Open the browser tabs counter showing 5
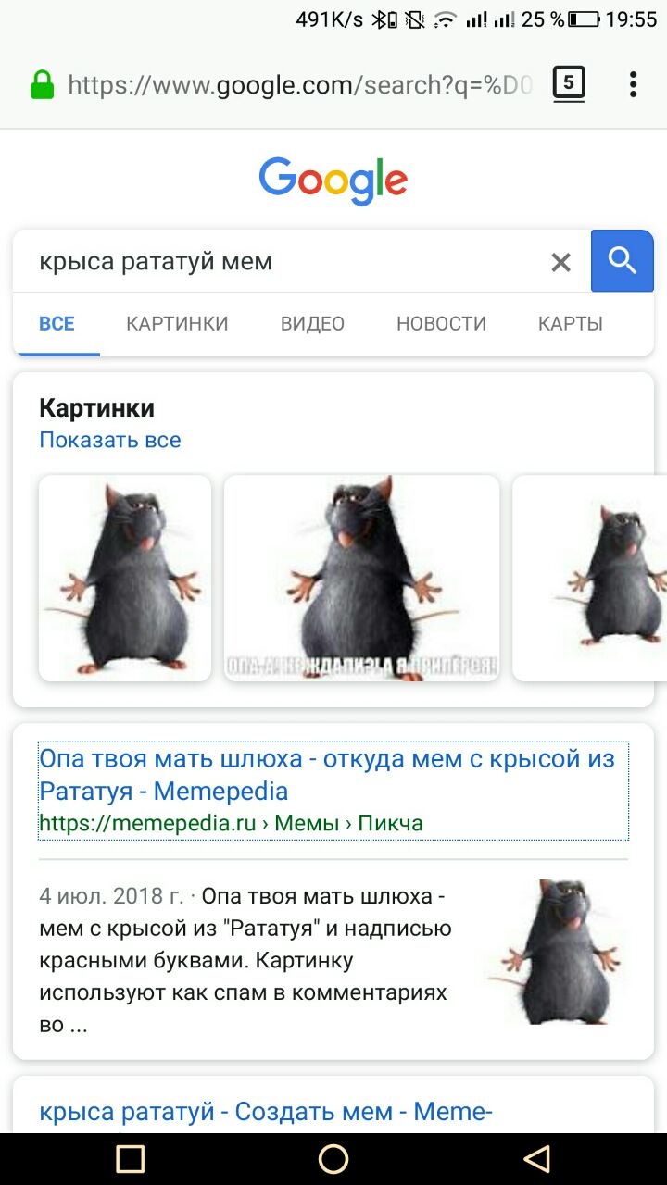 point(569,84)
